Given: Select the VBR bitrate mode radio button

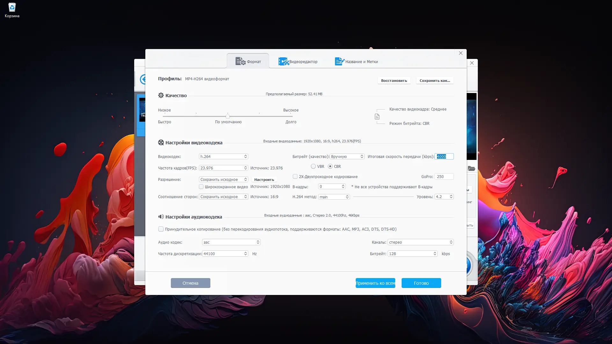Looking at the screenshot, I should click(x=313, y=166).
